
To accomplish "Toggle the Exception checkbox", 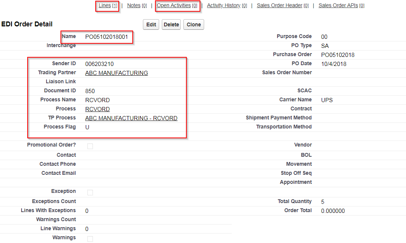I will (90, 193).
